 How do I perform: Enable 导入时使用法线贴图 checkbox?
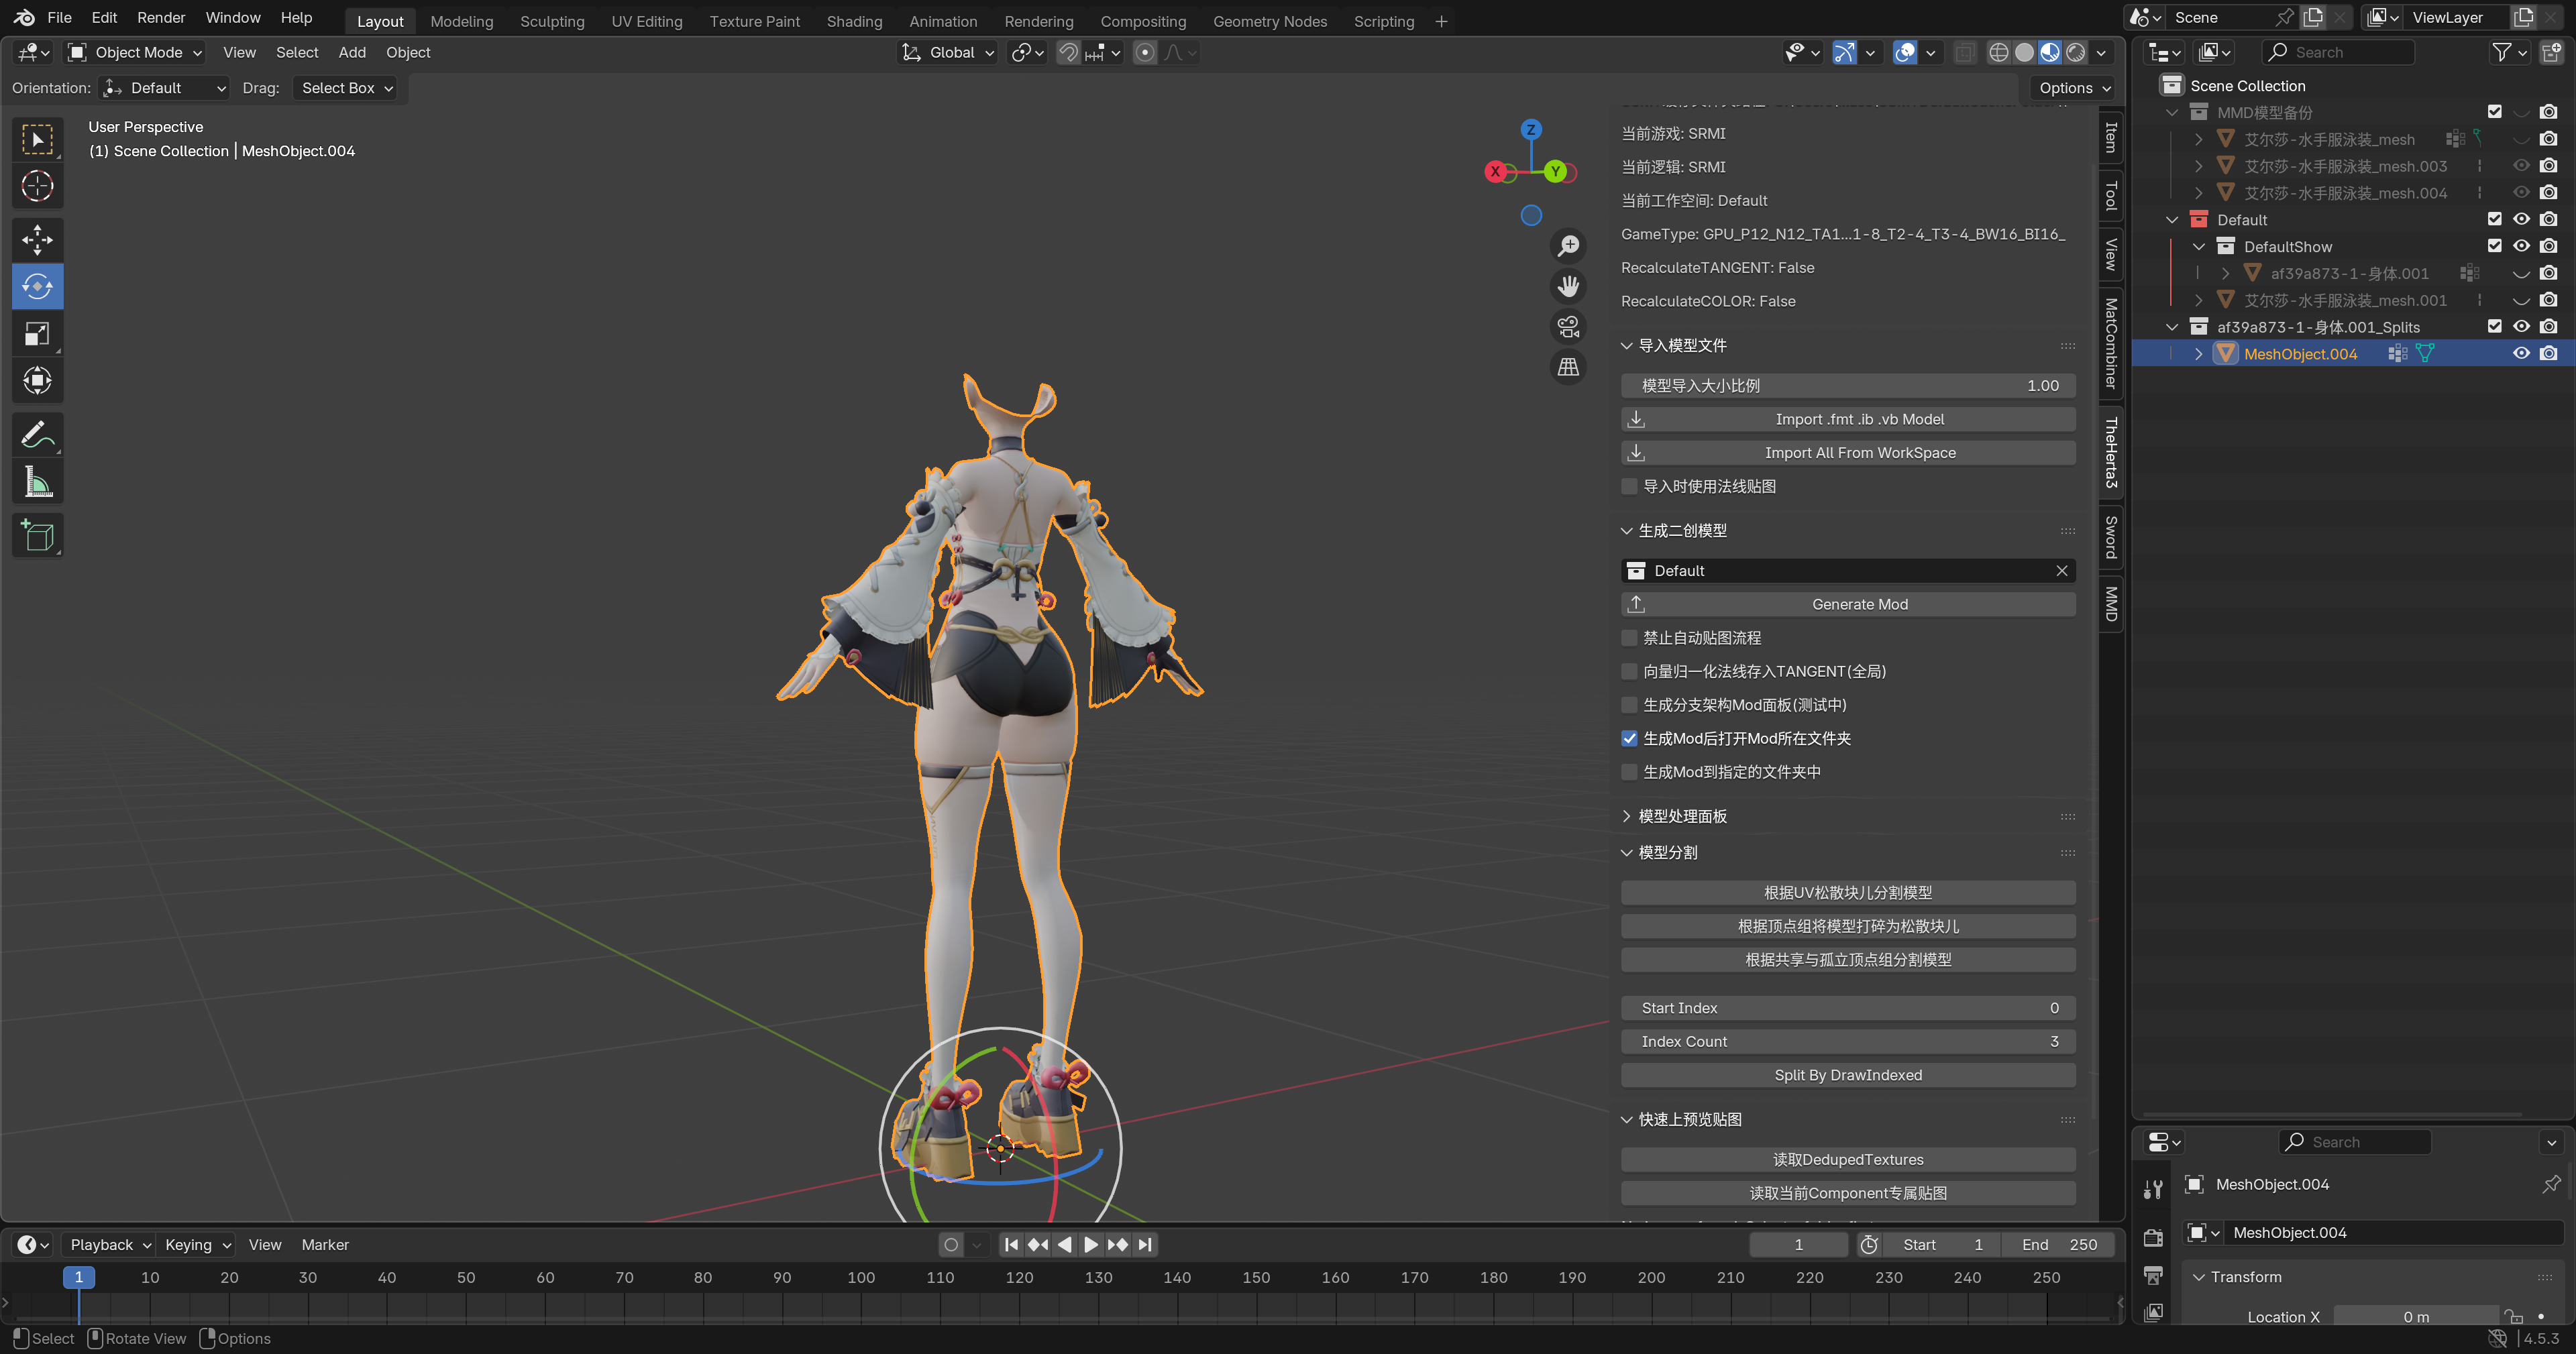[1629, 486]
